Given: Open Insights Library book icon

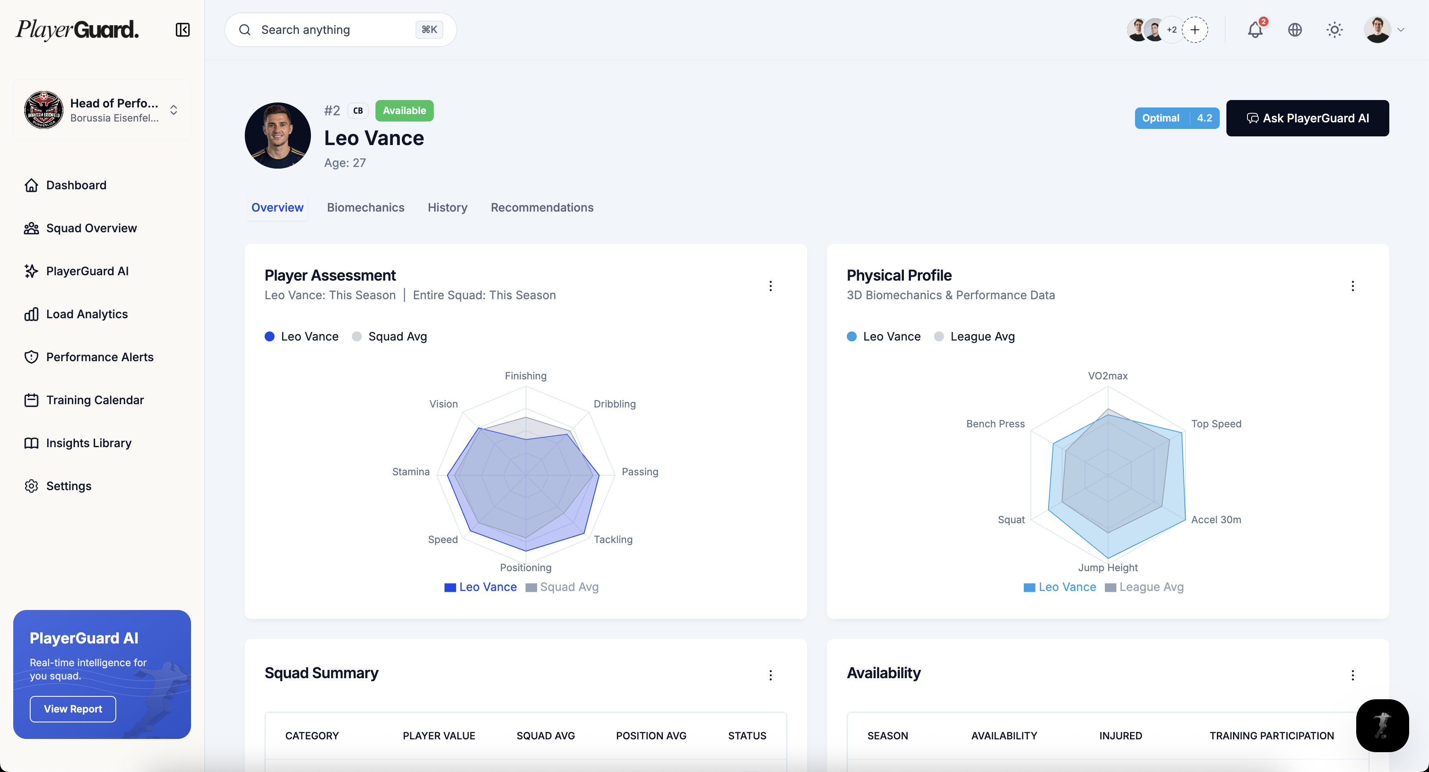Looking at the screenshot, I should [31, 443].
